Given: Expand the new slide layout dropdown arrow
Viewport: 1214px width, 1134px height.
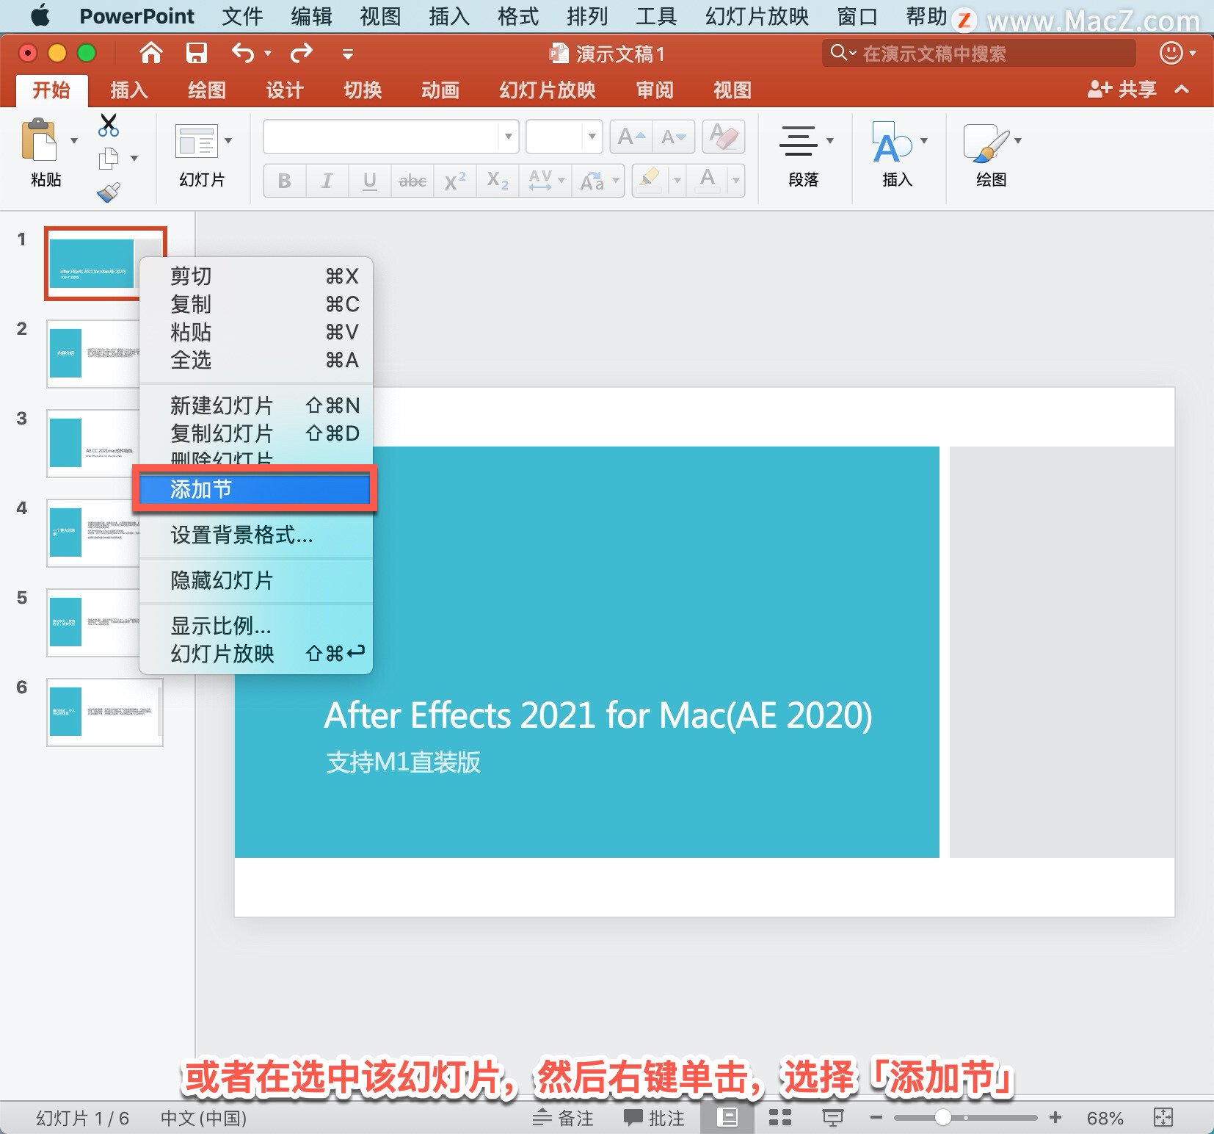Looking at the screenshot, I should click(x=228, y=140).
